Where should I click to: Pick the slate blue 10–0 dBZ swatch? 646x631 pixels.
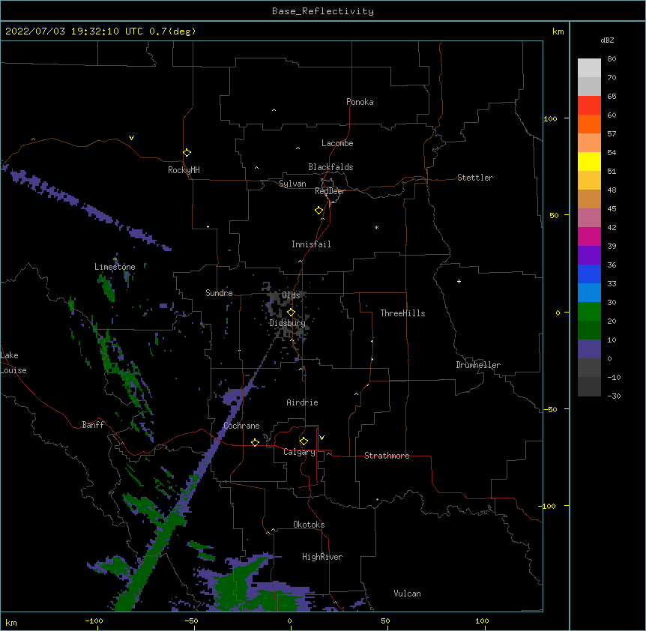click(589, 349)
